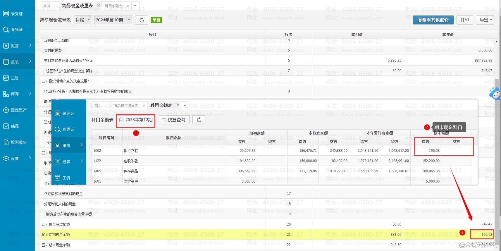This screenshot has width=501, height=251.
Task: Open the 检测报告 inspection report icon
Action: click(6, 142)
